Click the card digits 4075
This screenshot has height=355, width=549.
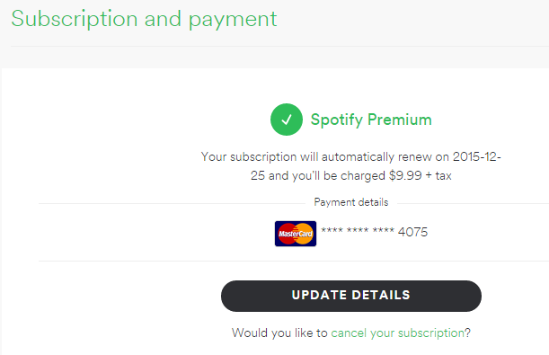[x=412, y=232]
